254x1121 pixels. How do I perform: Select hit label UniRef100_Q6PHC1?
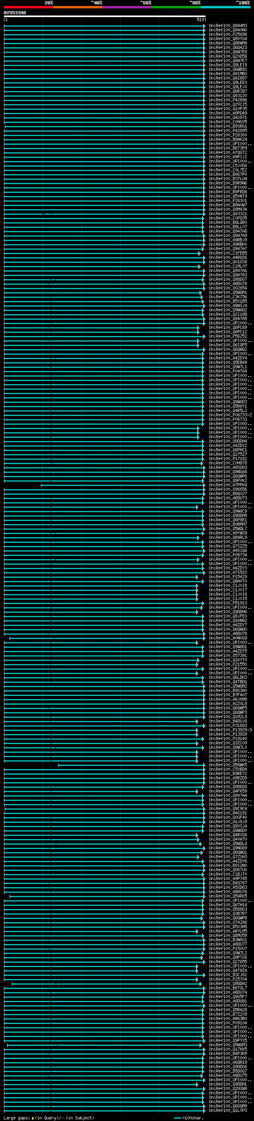tap(228, 450)
